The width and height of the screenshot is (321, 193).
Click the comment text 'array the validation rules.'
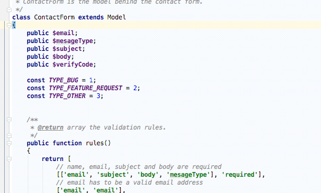click(x=116, y=127)
